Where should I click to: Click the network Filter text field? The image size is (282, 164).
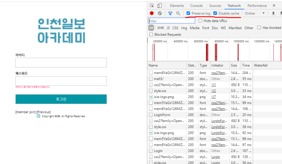tap(172, 21)
